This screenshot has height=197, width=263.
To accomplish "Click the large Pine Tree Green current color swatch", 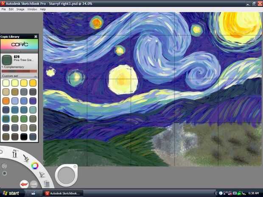I will (7, 60).
